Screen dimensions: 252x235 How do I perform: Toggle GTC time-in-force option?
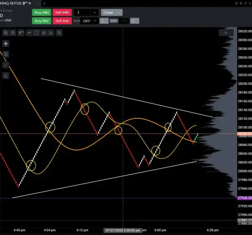tap(124, 21)
